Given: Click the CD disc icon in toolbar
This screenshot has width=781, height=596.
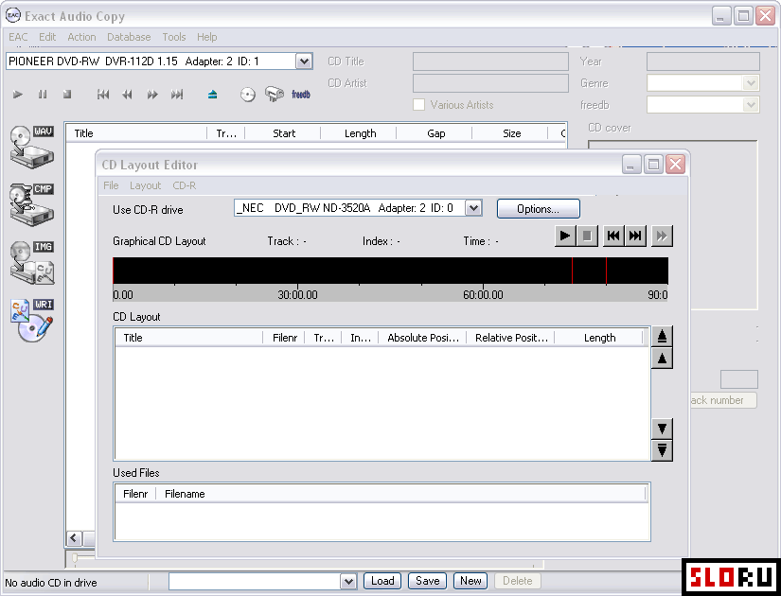Looking at the screenshot, I should (247, 94).
